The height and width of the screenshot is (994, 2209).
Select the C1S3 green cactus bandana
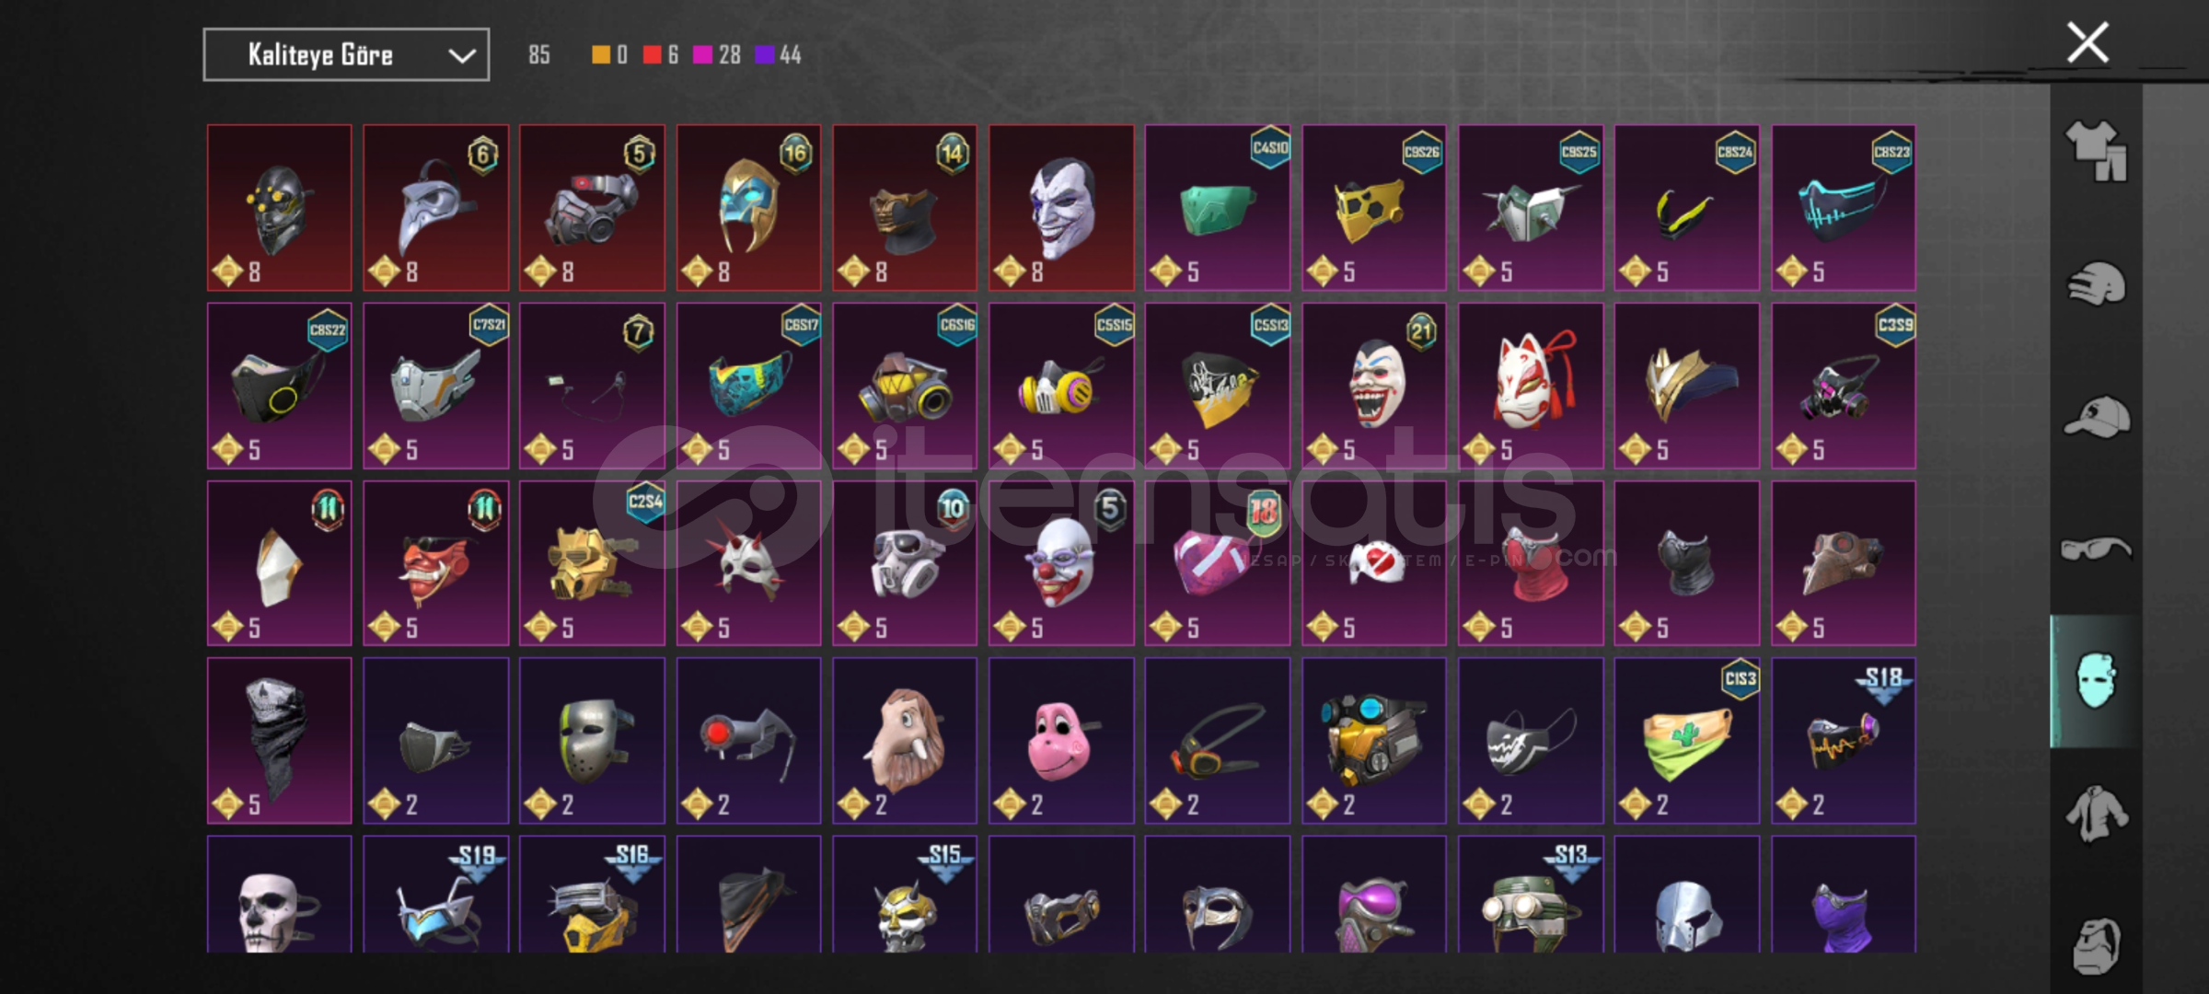[1687, 740]
